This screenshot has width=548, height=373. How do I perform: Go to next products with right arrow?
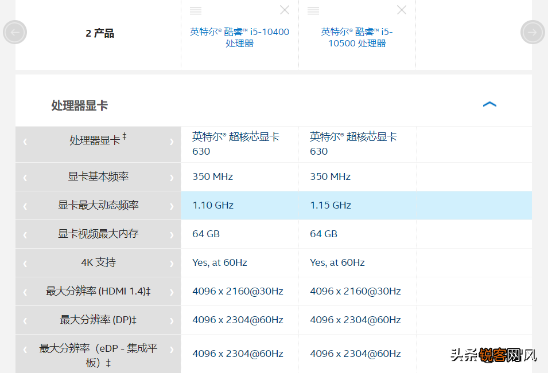(x=533, y=32)
